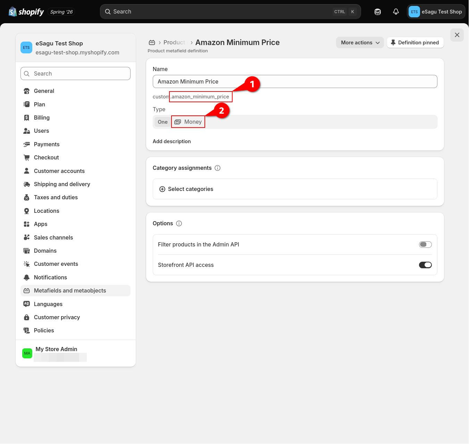Click the Taxes and duties icon
The width and height of the screenshot is (469, 444).
(27, 198)
